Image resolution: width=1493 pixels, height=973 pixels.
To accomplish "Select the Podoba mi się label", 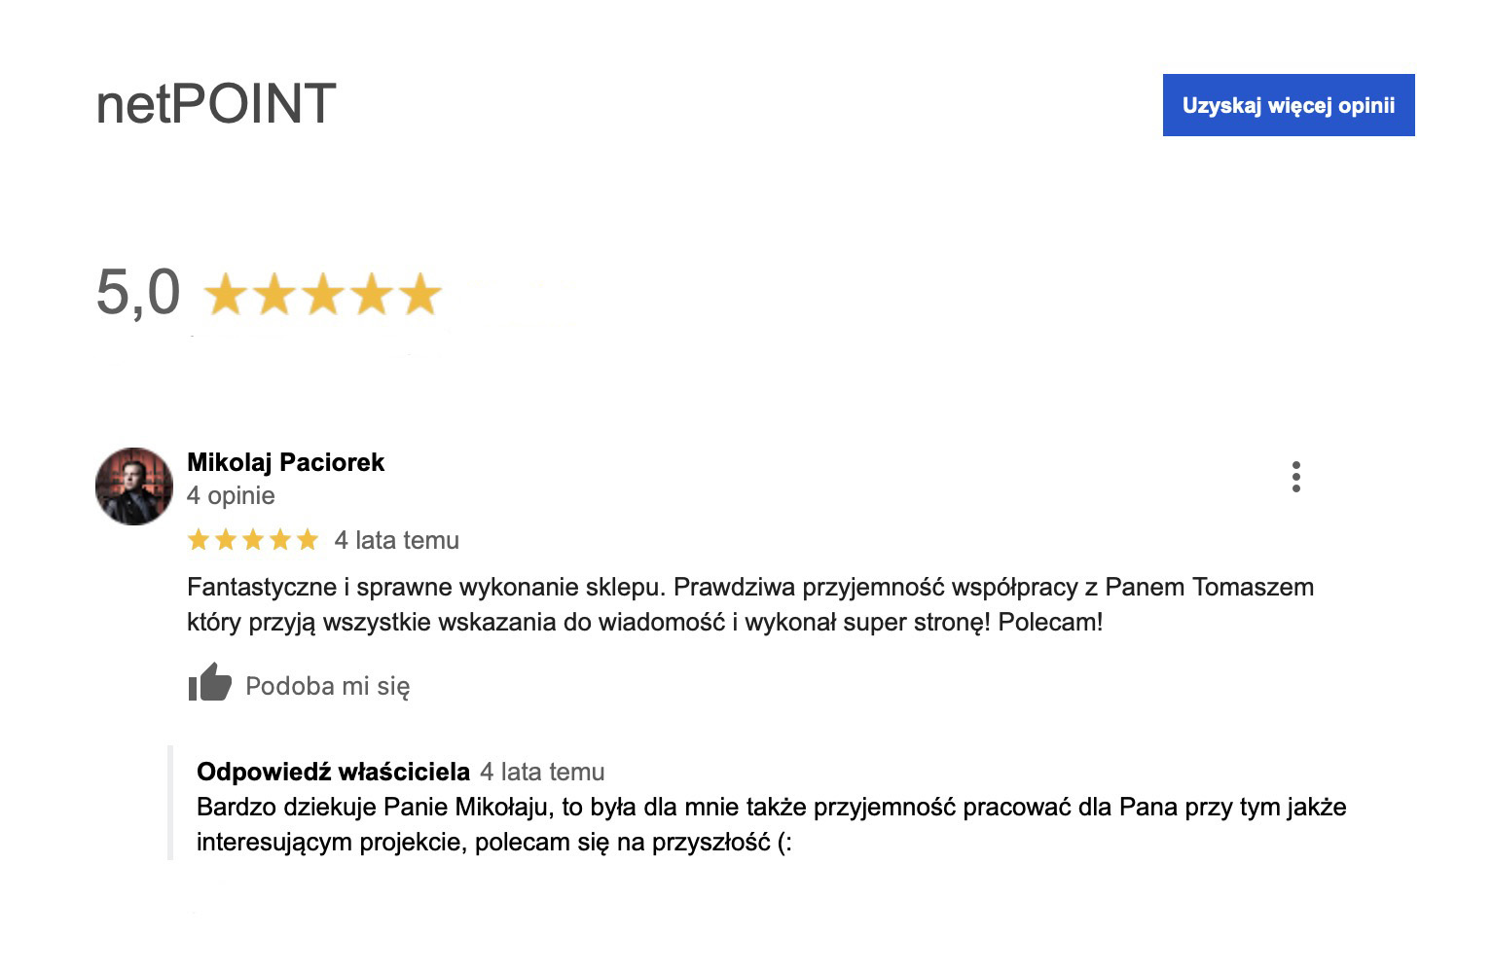I will coord(327,686).
